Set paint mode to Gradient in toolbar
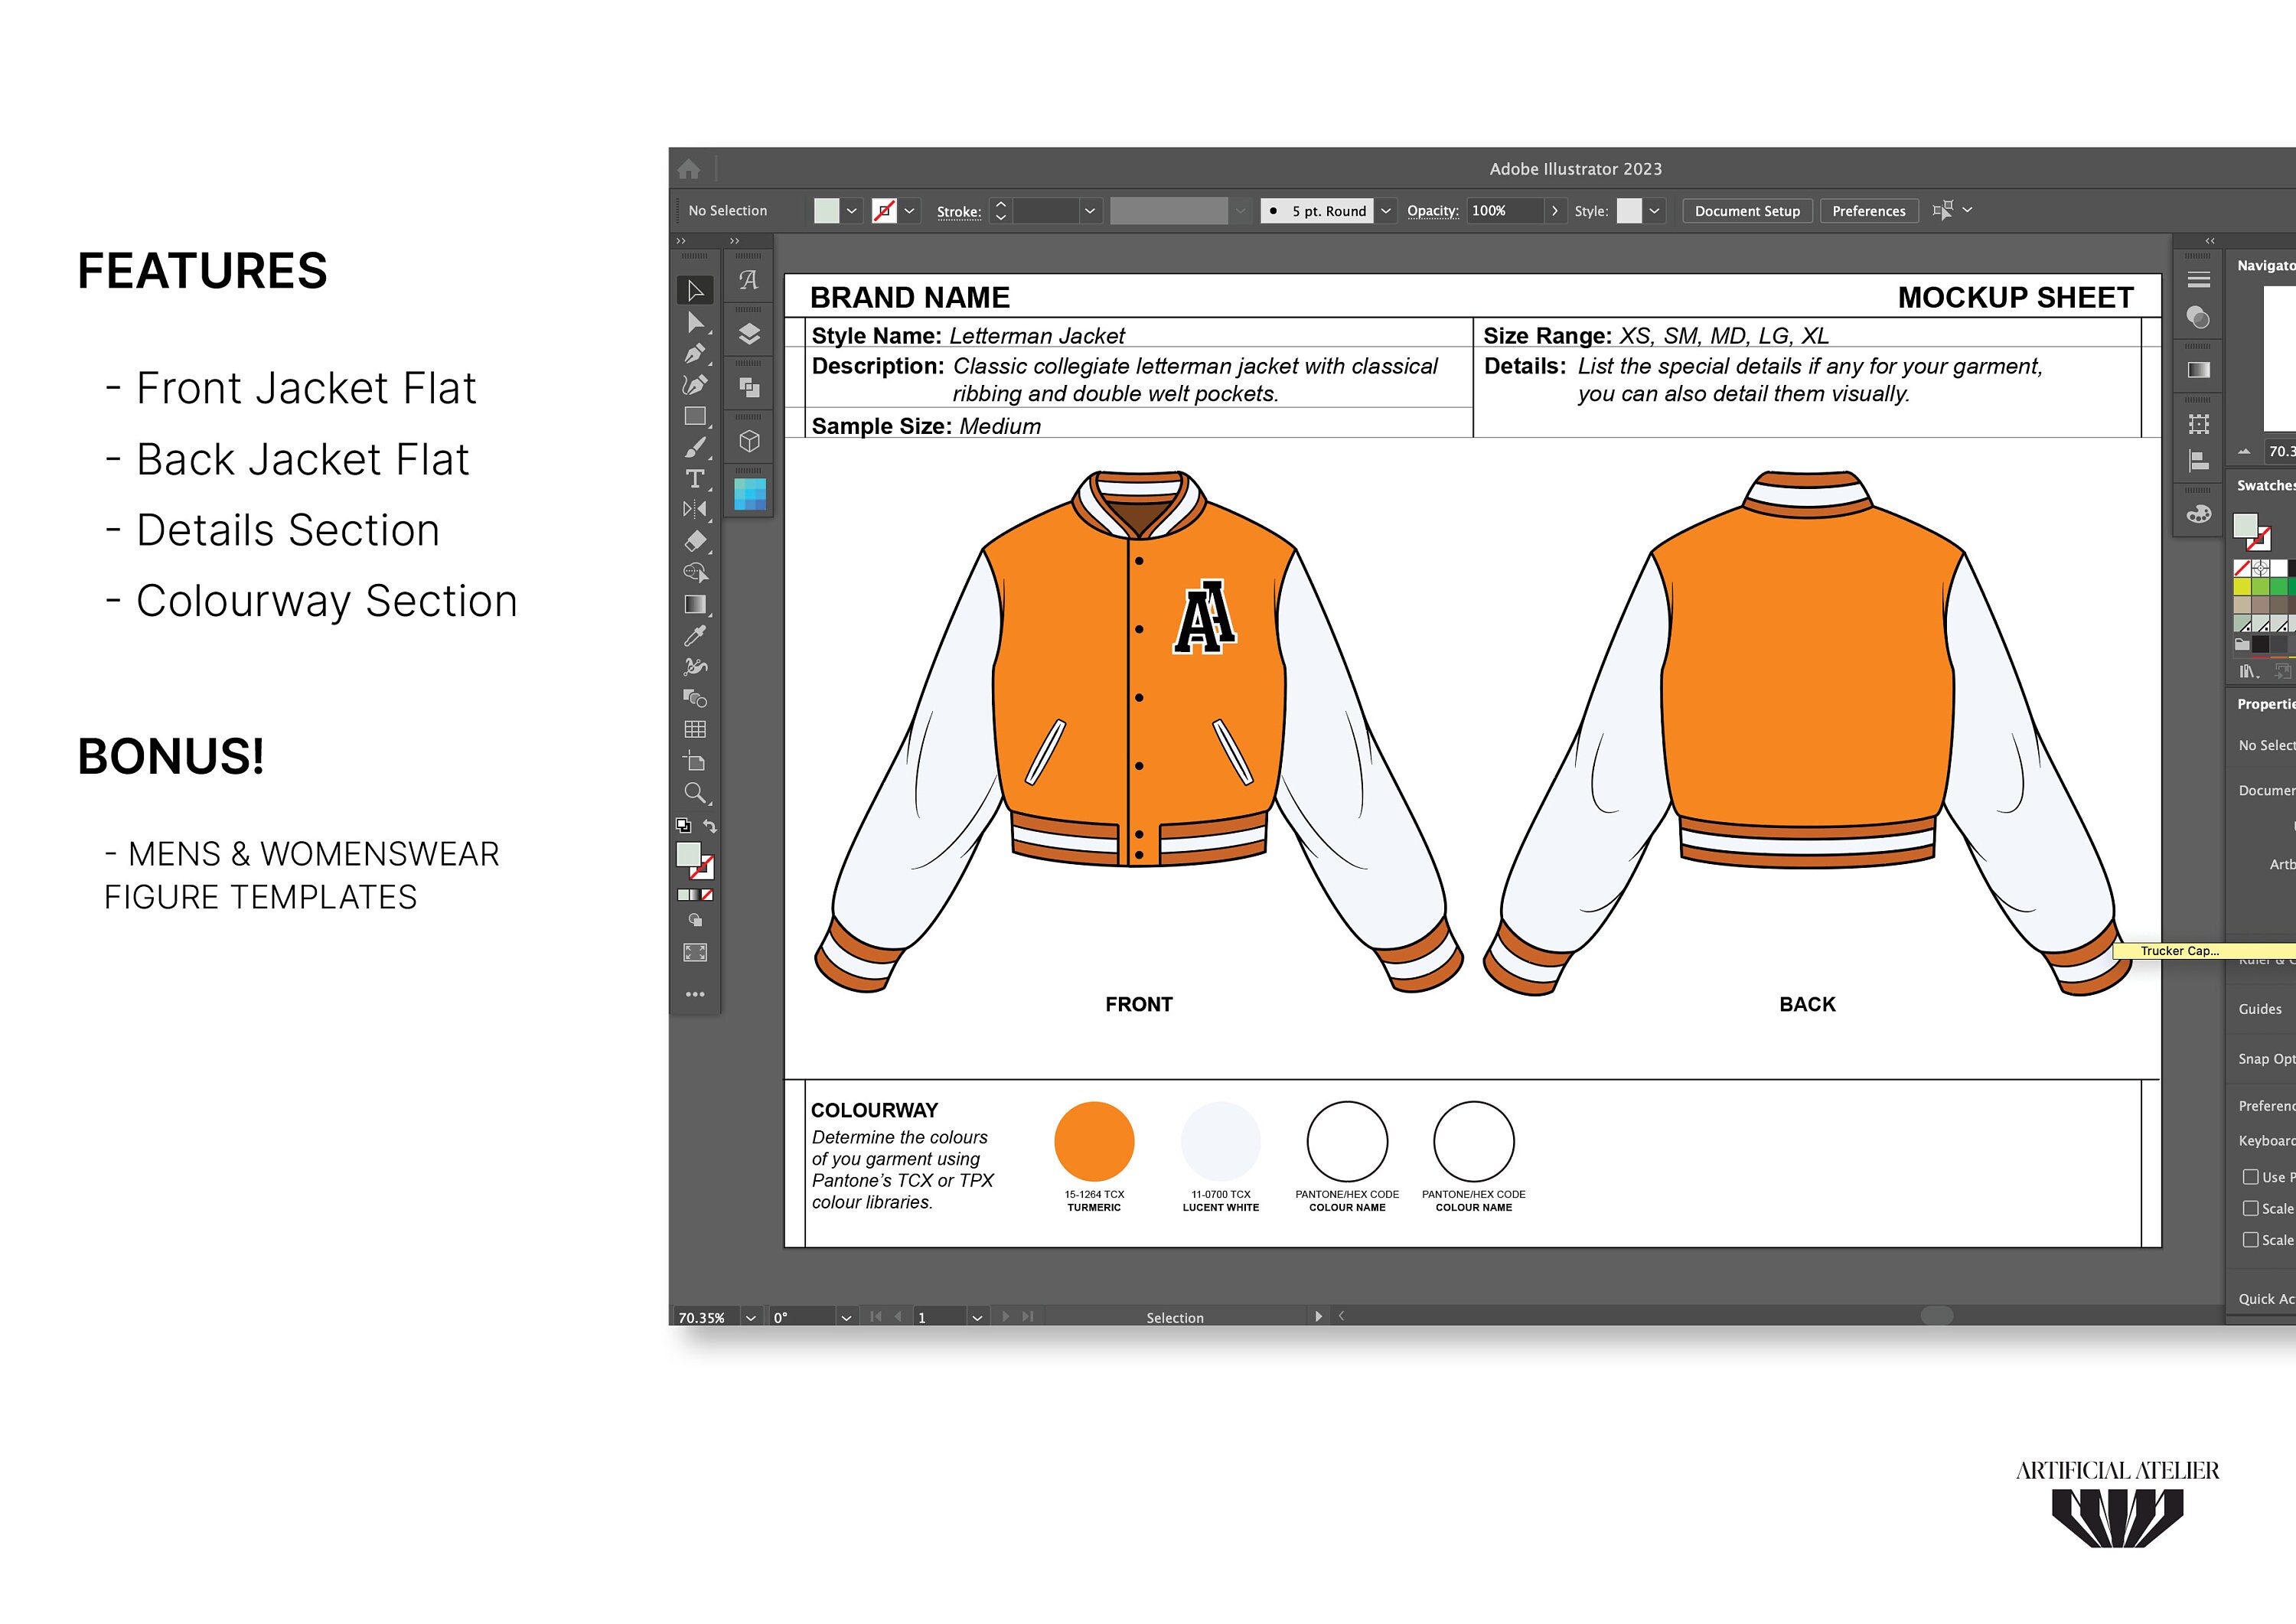The width and height of the screenshot is (2296, 1624). (x=695, y=895)
